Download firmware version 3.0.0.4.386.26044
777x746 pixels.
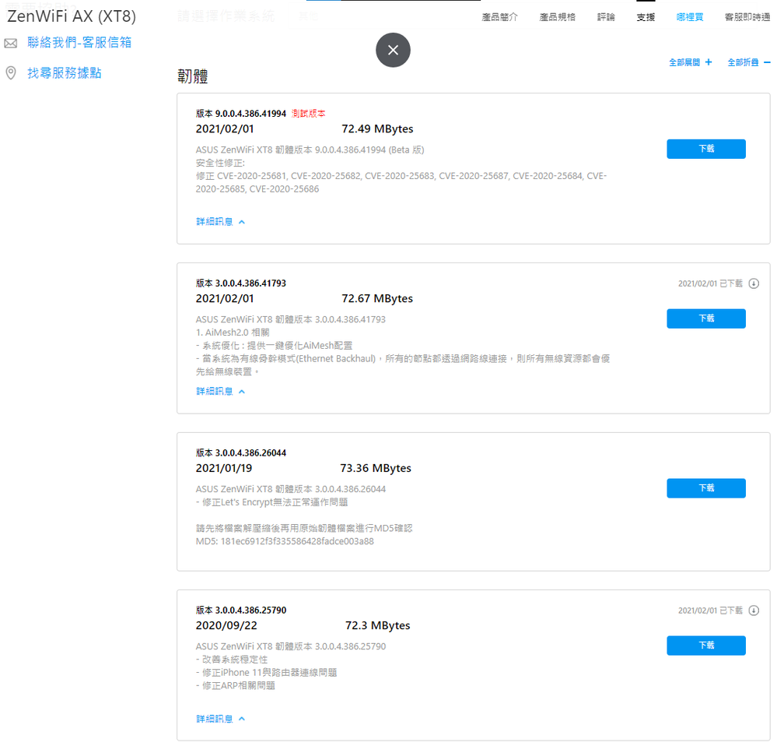pos(705,488)
